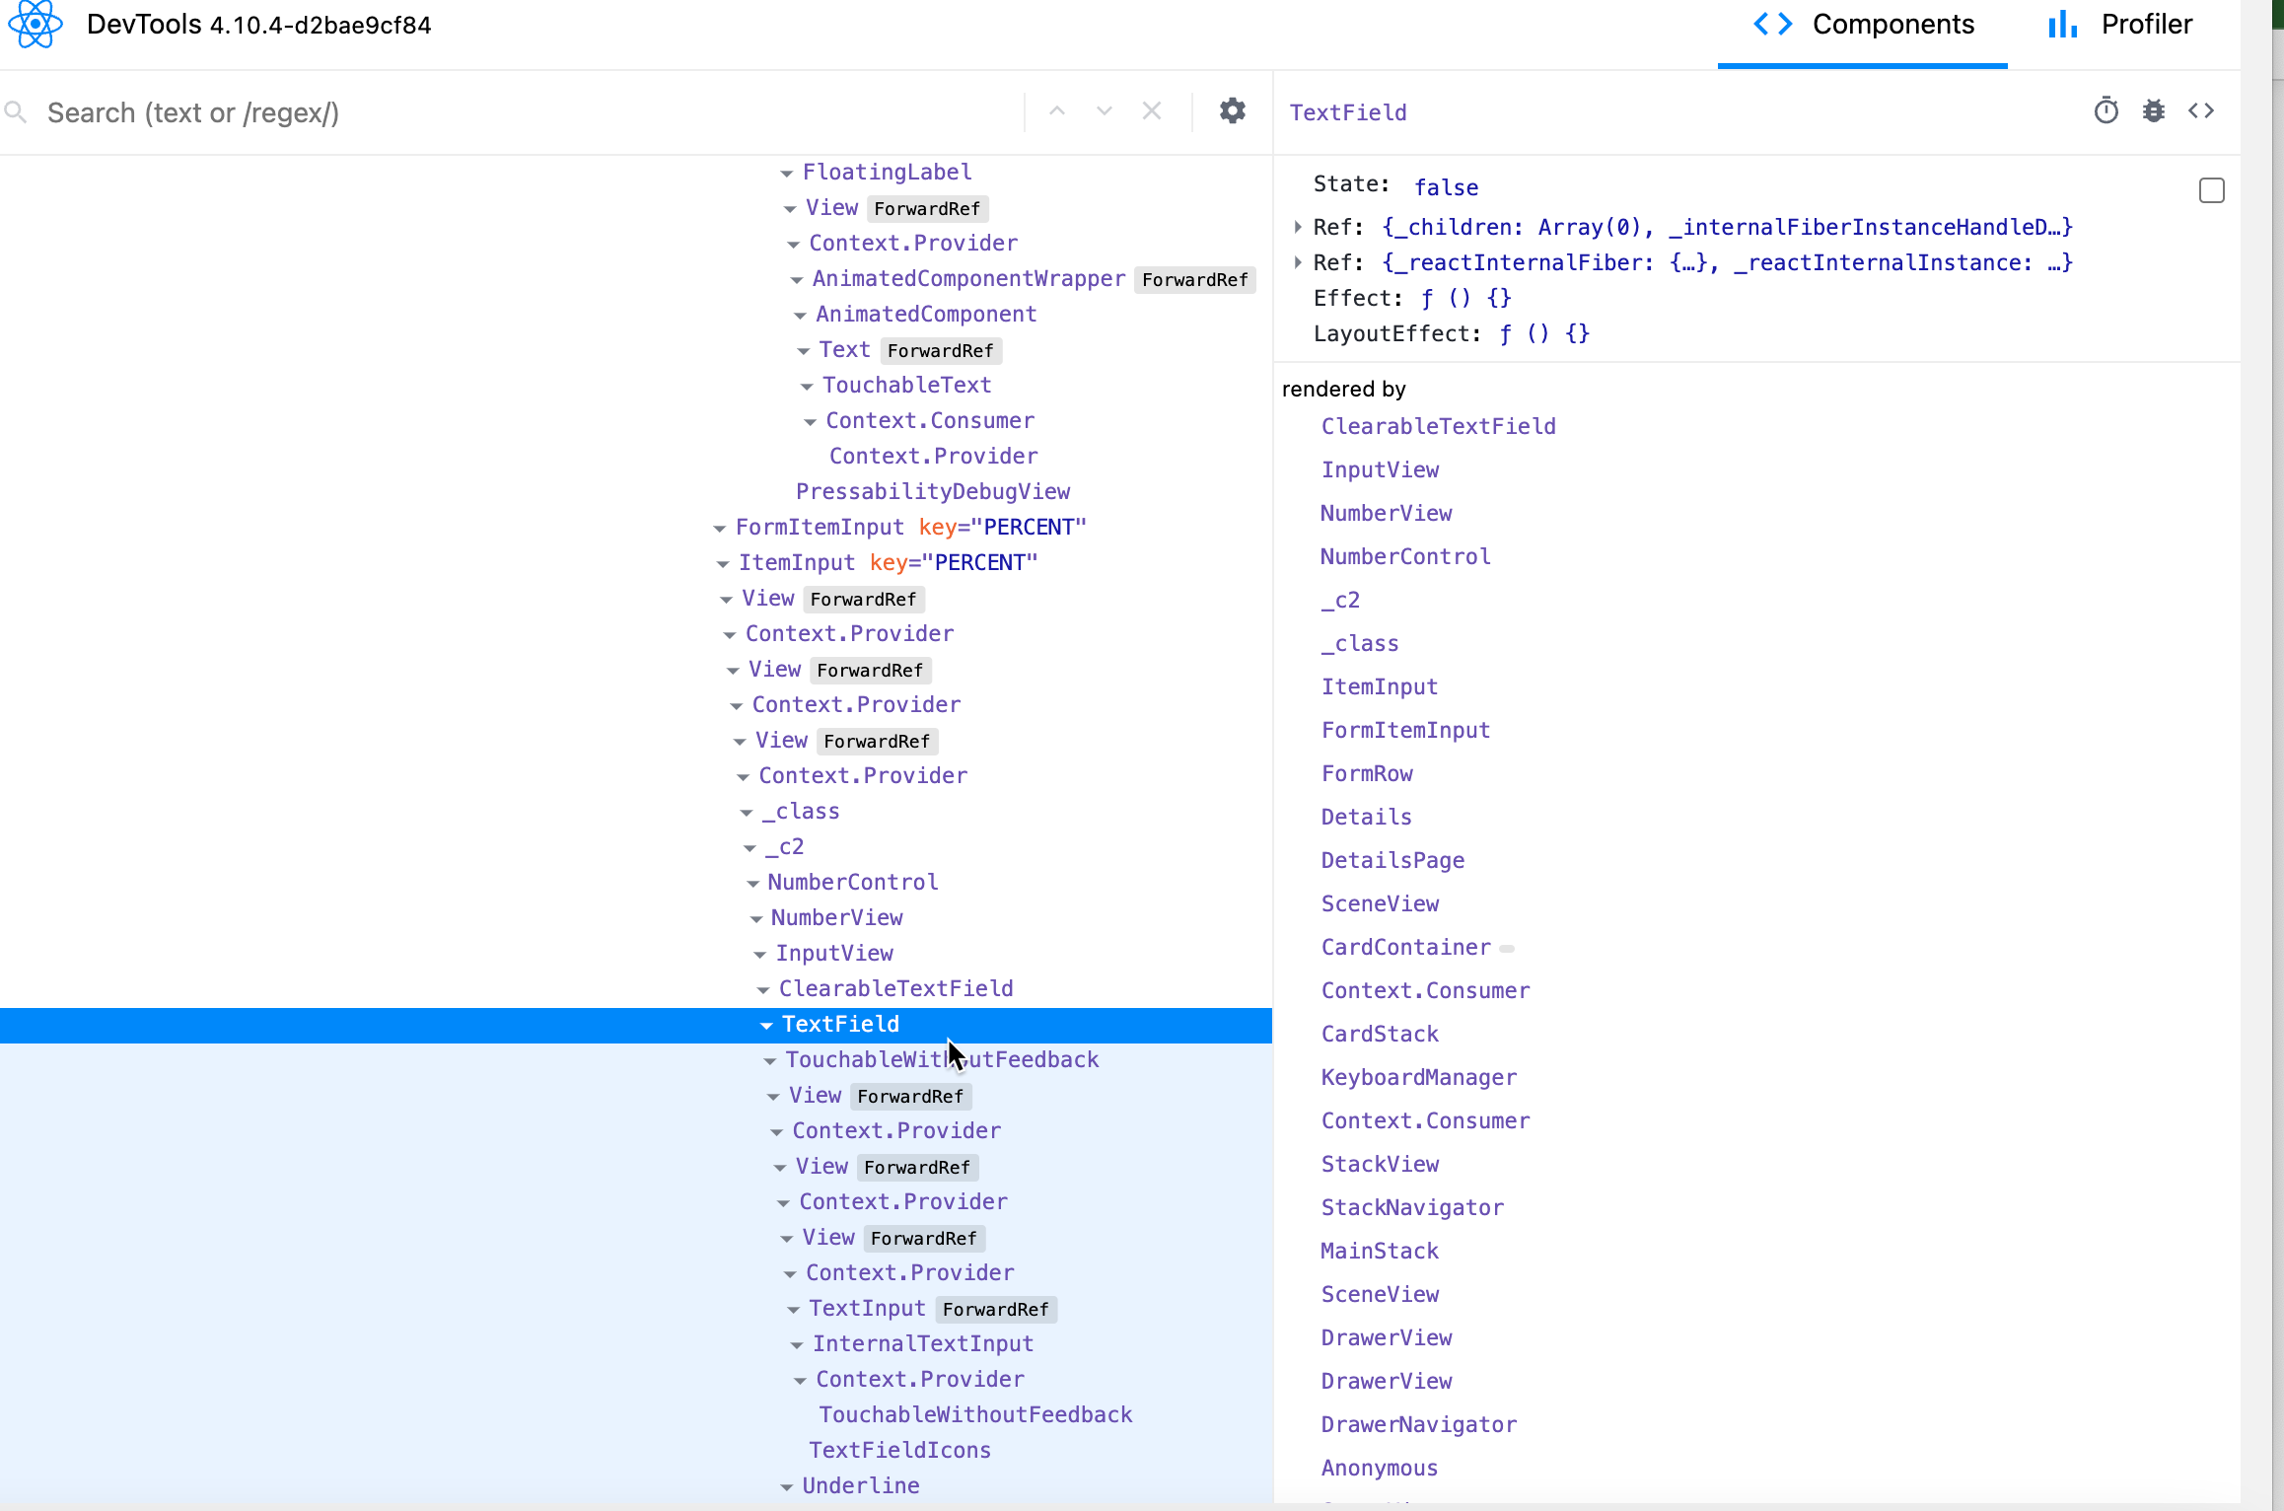Image resolution: width=2284 pixels, height=1511 pixels.
Task: Open MainStack in rendered by list
Action: 1380,1251
